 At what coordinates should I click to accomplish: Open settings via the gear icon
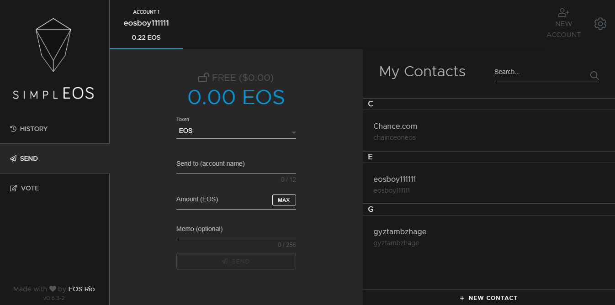(x=600, y=24)
